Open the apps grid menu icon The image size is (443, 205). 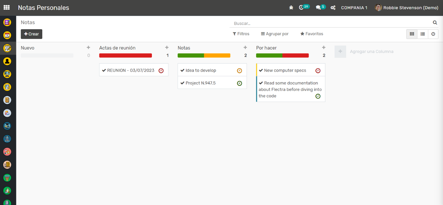pyautogui.click(x=6, y=8)
